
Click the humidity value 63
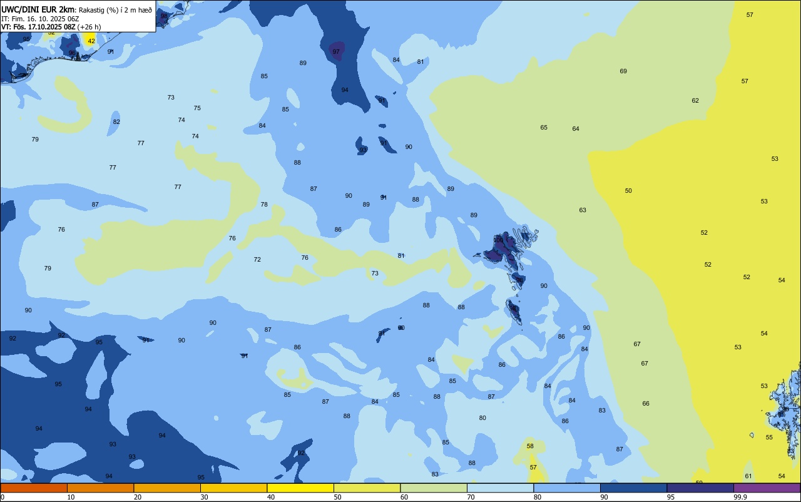coord(583,210)
